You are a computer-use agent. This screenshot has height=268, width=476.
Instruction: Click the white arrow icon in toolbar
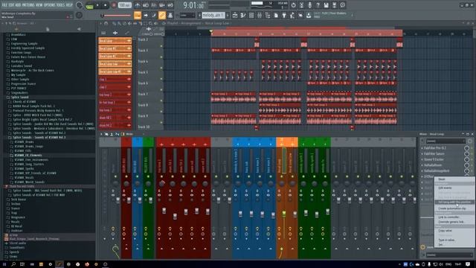click(146, 15)
